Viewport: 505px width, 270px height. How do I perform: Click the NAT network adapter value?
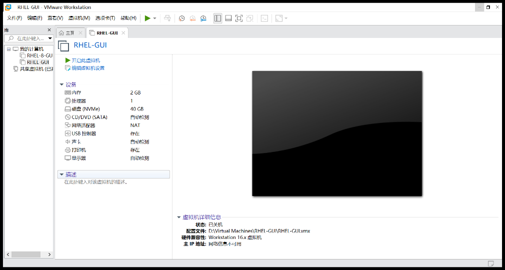pos(135,125)
